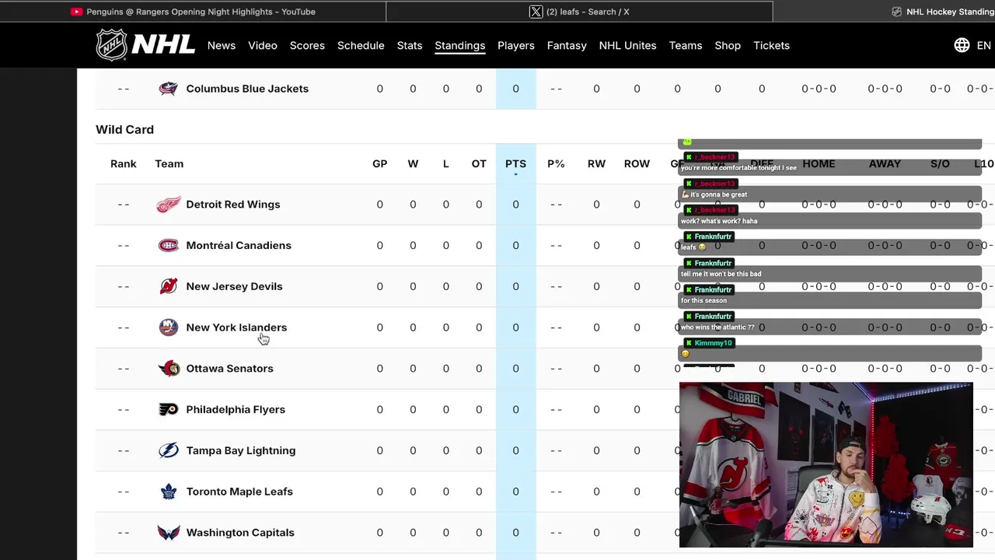
Task: Click the Montréal Canadiens logo
Action: 169,246
